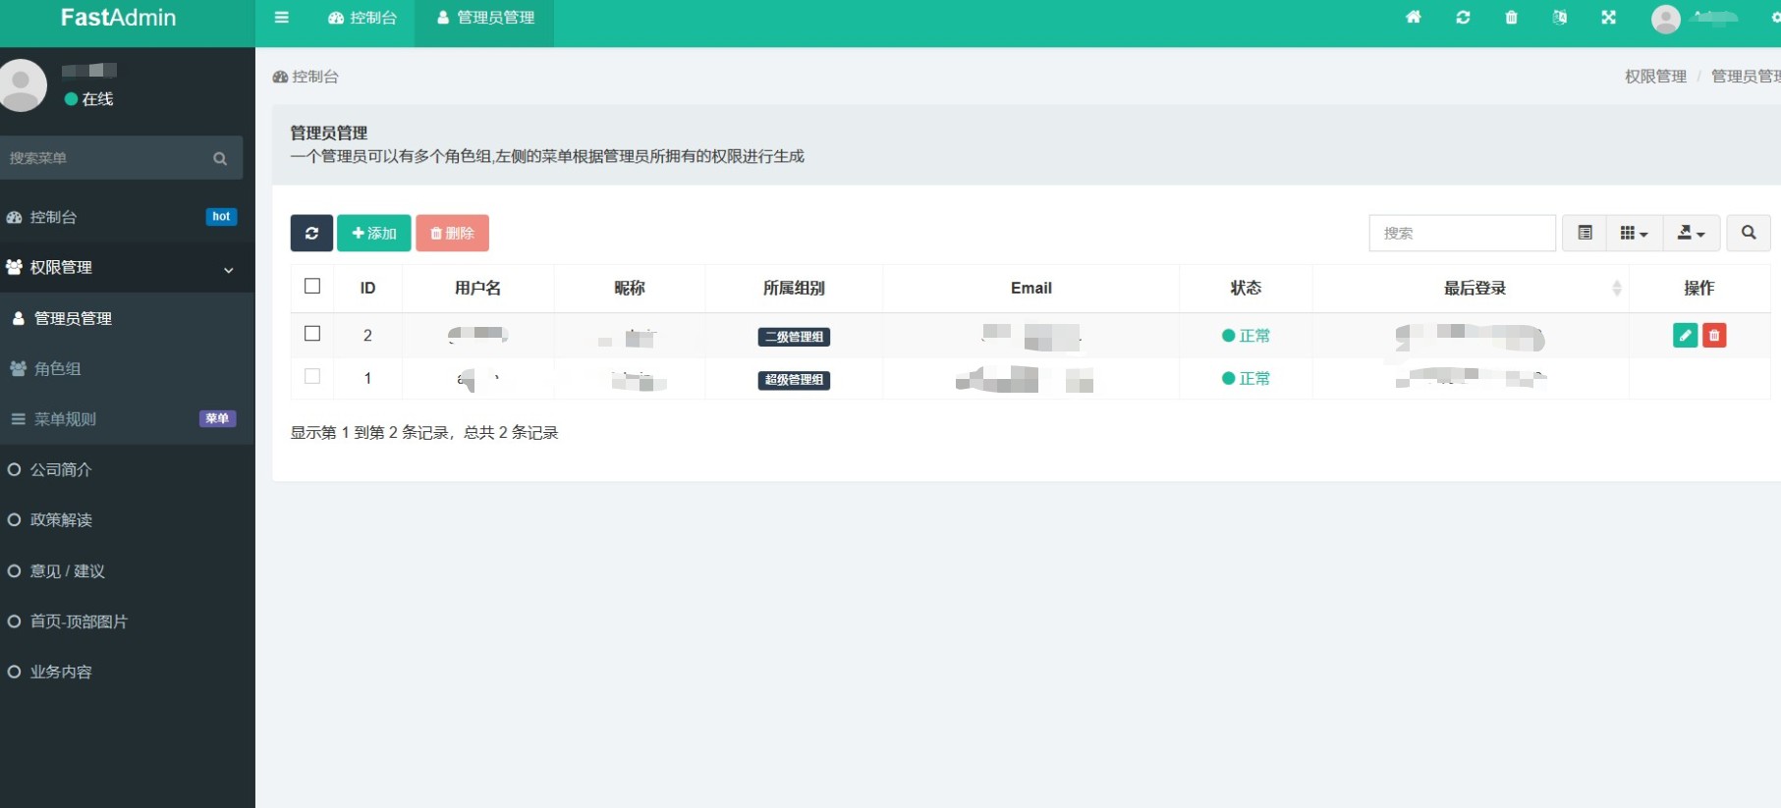1781x808 pixels.
Task: Click breadcrumb 控制台 link
Action: pos(306,77)
